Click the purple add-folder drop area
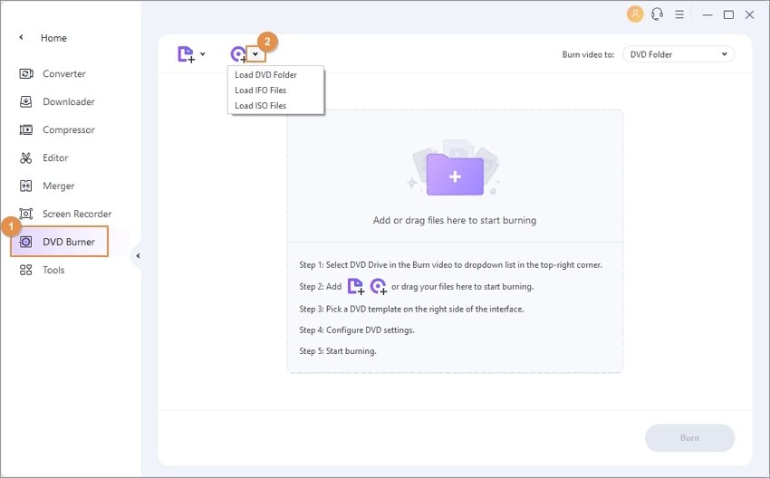Screen dimensions: 770x478 (455, 175)
